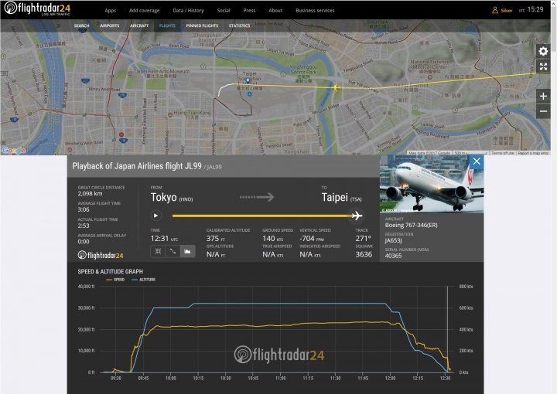557x394 pixels.
Task: Select the PINNED FLIGHTS tab
Action: 202,25
